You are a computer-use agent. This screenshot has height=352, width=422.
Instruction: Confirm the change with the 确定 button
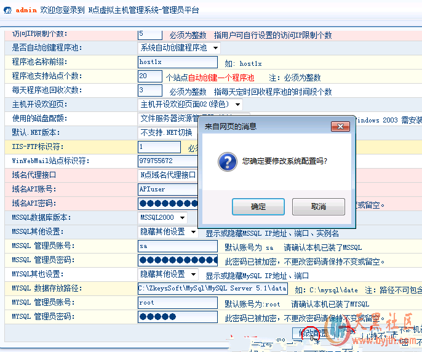click(x=258, y=207)
